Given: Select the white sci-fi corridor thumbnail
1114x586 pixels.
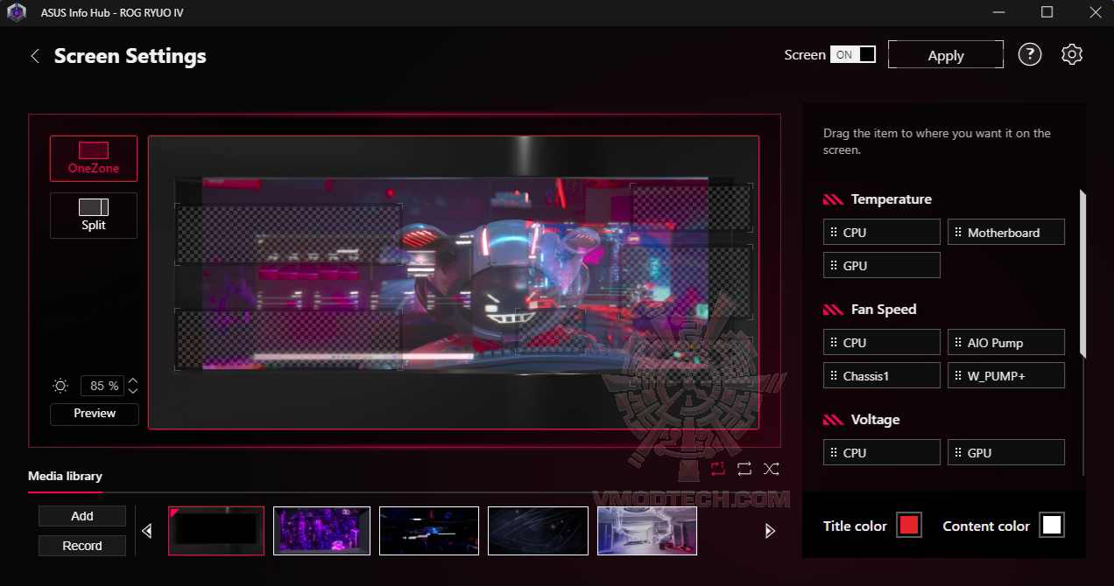Looking at the screenshot, I should (647, 531).
